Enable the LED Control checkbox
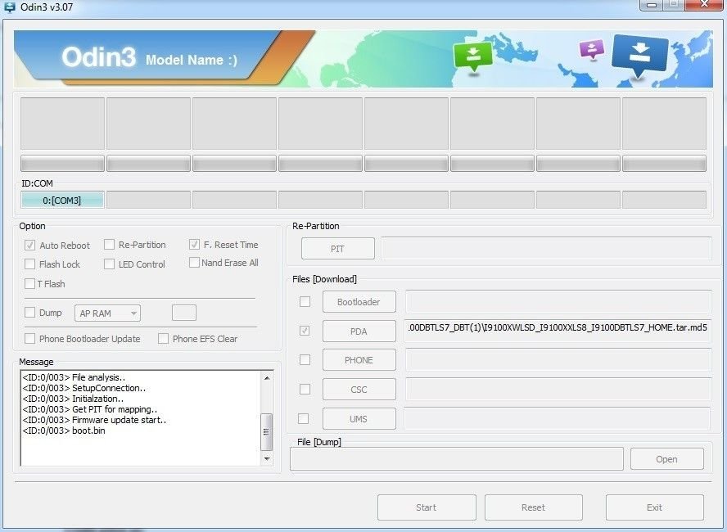Screen dimensions: 727x532 pyautogui.click(x=109, y=264)
